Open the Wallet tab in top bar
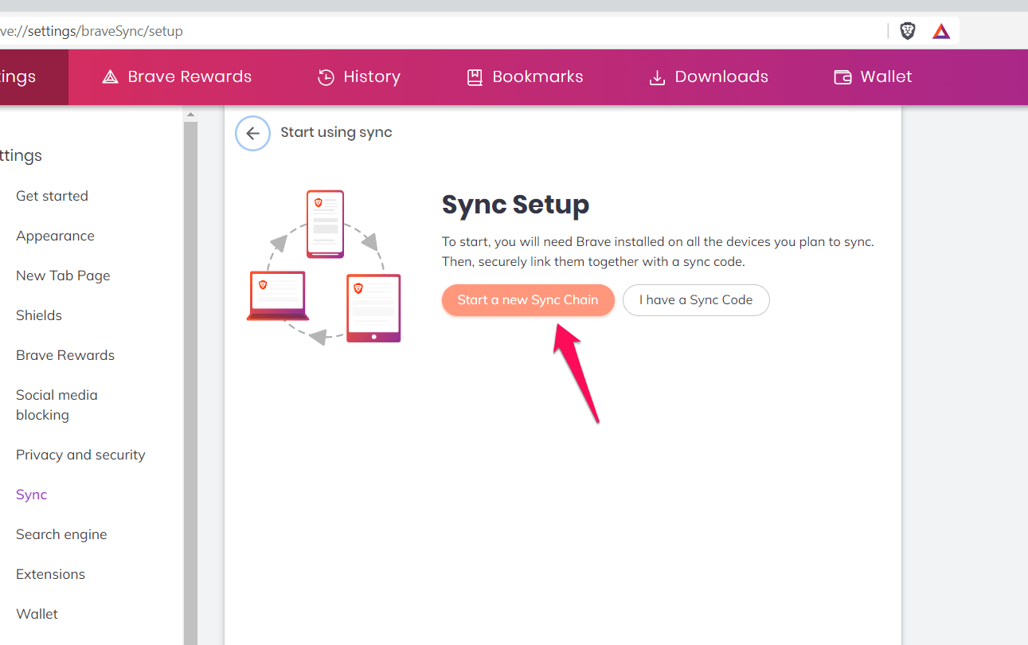Image resolution: width=1028 pixels, height=645 pixels. 873,77
